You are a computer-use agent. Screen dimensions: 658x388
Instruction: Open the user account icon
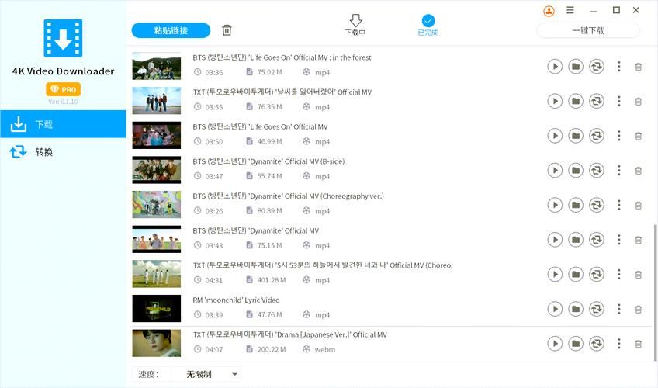pos(549,11)
